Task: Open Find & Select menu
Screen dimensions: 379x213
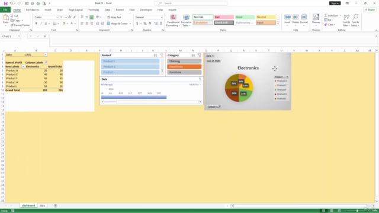Action: pos(355,21)
